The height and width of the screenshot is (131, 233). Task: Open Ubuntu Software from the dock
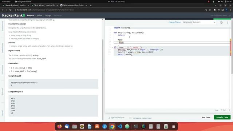pyautogui.click(x=97, y=126)
